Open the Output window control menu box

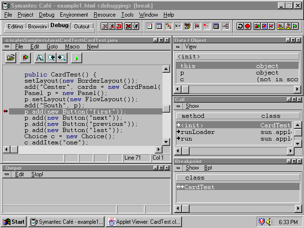(x=7, y=174)
